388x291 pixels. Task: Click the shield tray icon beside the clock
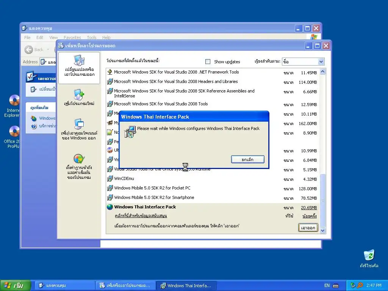click(x=353, y=285)
